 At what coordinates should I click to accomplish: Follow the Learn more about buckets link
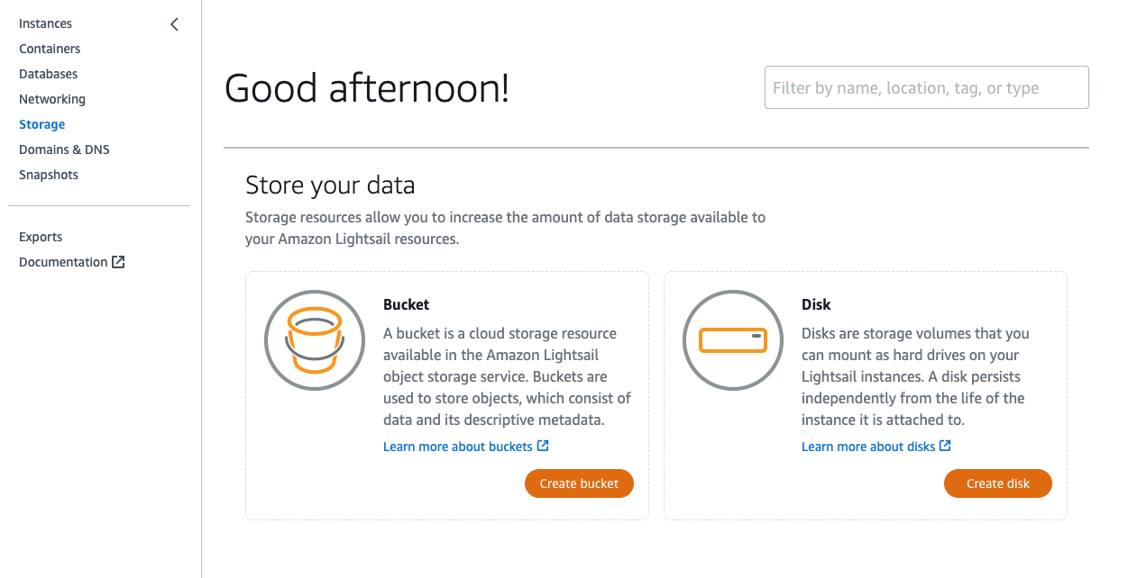point(458,447)
